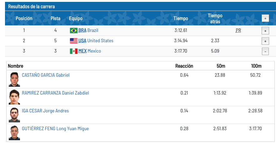Collapse Mexico team row details
Viewport: 276px width, 144px height.
(265, 51)
